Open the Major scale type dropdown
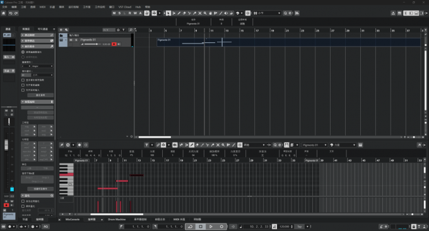The image size is (429, 231). tap(43, 66)
